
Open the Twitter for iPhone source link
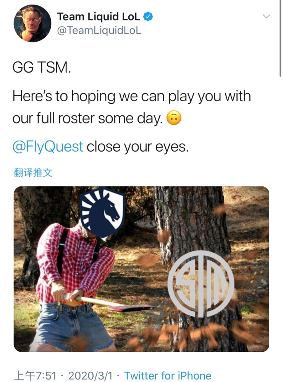(168, 376)
